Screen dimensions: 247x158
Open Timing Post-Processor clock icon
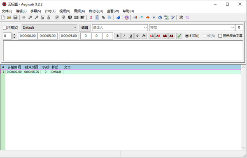coord(160,17)
